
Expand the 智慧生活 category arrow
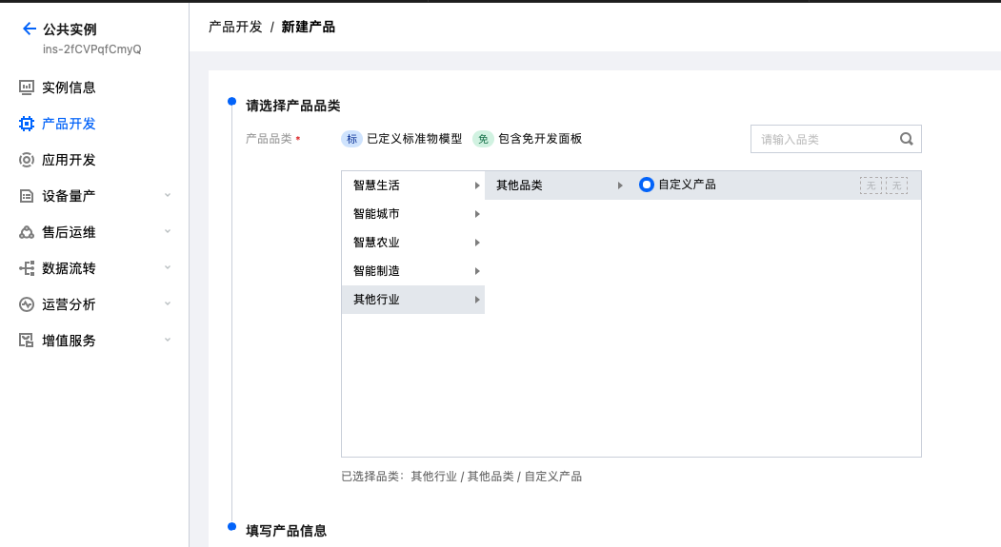click(476, 186)
